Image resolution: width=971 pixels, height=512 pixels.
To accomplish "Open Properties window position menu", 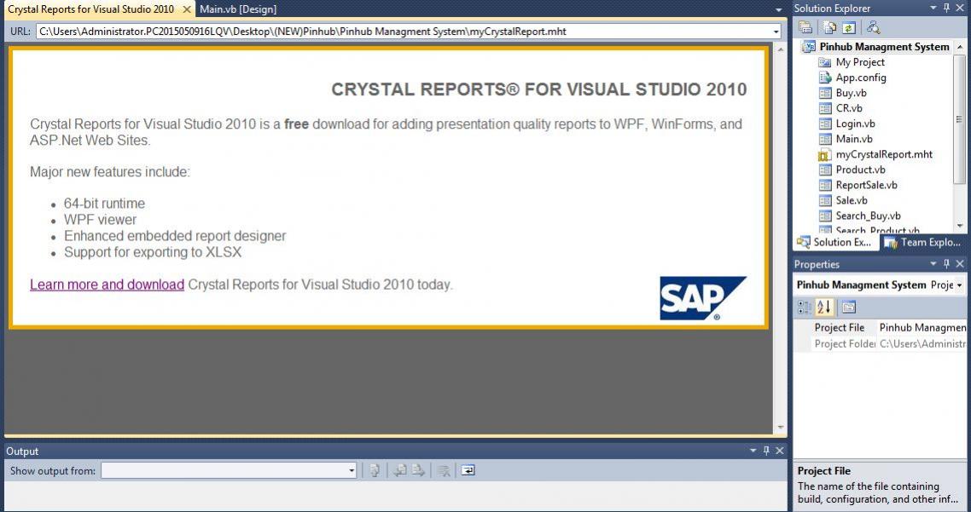I will pos(933,263).
